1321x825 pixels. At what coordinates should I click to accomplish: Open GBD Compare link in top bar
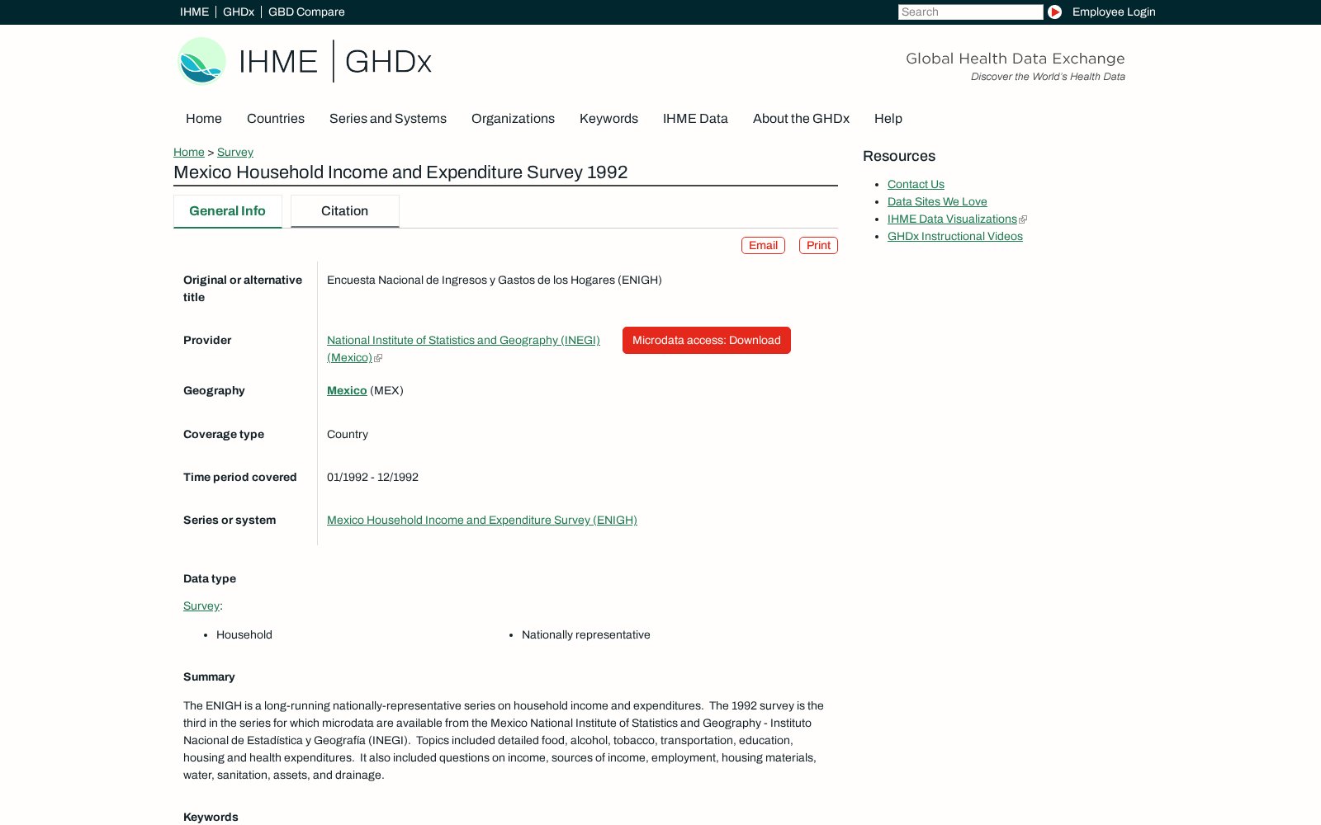click(306, 12)
